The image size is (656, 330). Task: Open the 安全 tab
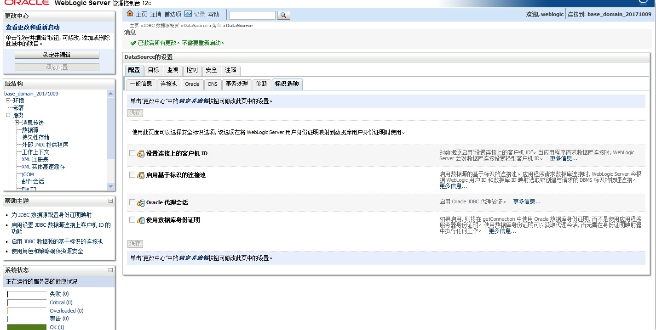tap(211, 70)
